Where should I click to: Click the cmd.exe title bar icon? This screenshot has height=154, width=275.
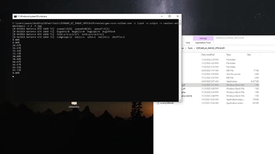tap(15, 16)
